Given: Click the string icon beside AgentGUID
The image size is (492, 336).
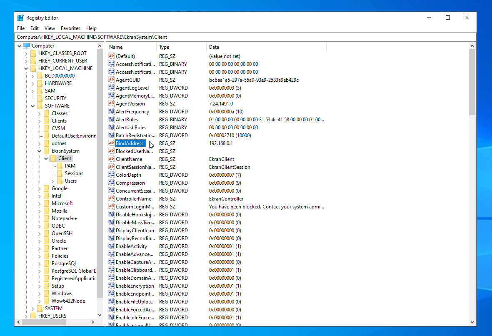Looking at the screenshot, I should tap(111, 80).
